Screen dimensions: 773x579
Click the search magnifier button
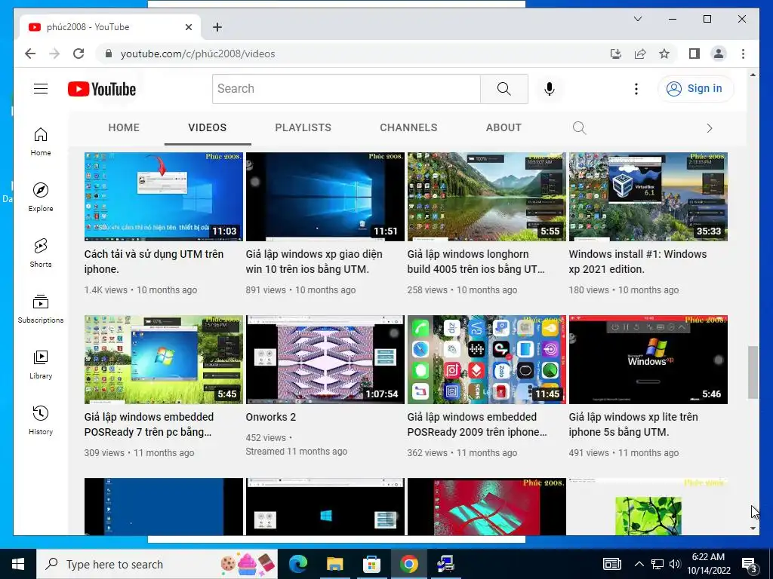click(x=504, y=89)
